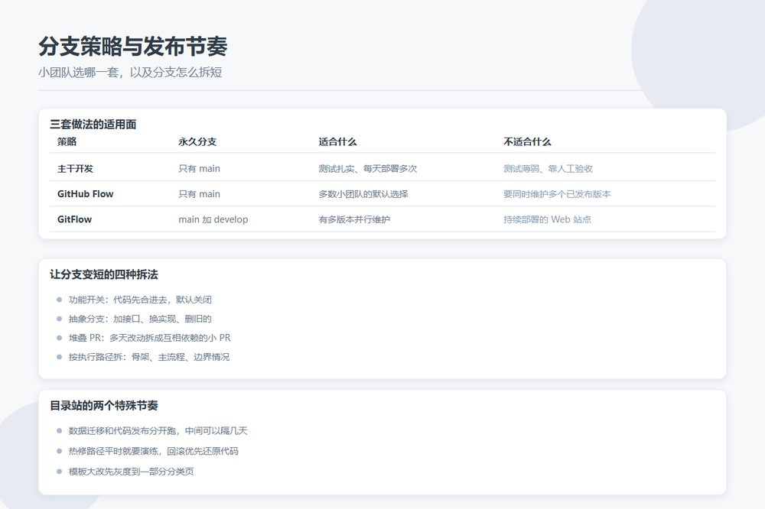The width and height of the screenshot is (765, 509).
Task: Click bullet 堆叠 PR:多天改动拆成互相依赖的小 PR
Action: click(149, 338)
